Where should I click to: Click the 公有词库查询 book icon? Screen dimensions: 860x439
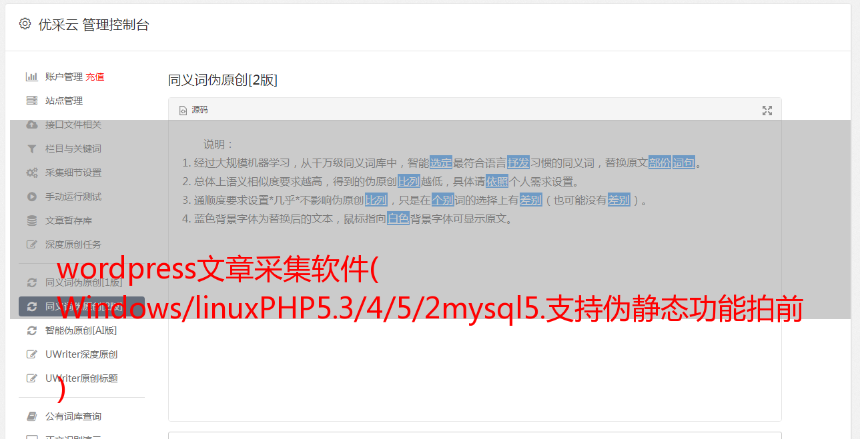click(x=31, y=416)
